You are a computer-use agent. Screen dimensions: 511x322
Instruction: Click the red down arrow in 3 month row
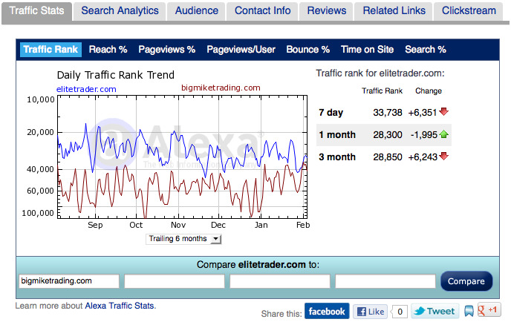pos(443,157)
